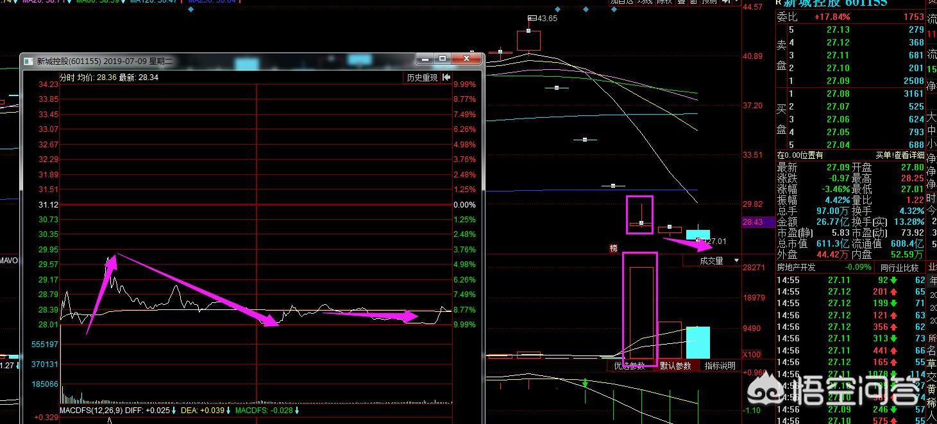This screenshot has width=937, height=424.
Task: Click the 最高 value 28.25
Action: 913,178
